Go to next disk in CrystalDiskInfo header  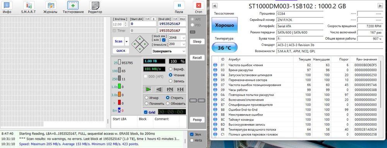[380, 6]
